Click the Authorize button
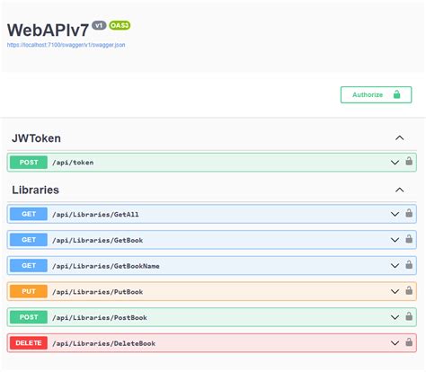 pos(376,94)
